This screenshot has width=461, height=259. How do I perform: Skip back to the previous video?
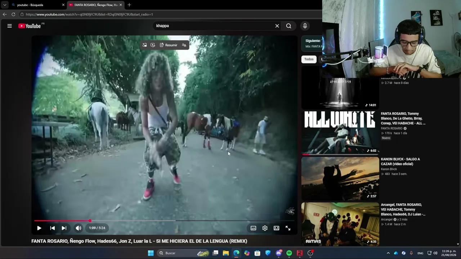coord(52,228)
